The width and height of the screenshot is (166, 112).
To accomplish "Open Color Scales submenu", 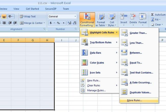I will 100,63.
